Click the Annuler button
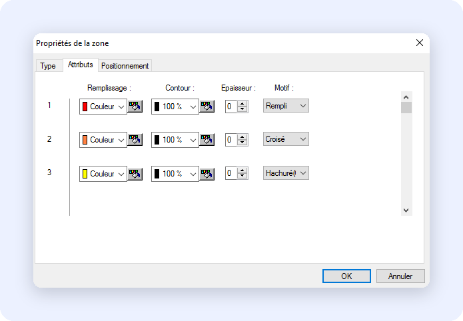This screenshot has height=321, width=463. pyautogui.click(x=400, y=276)
